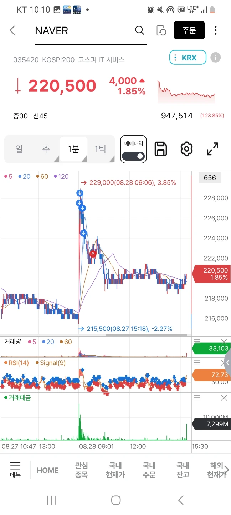Select the 1분 minute chart tab
231x515 pixels.
73,149
